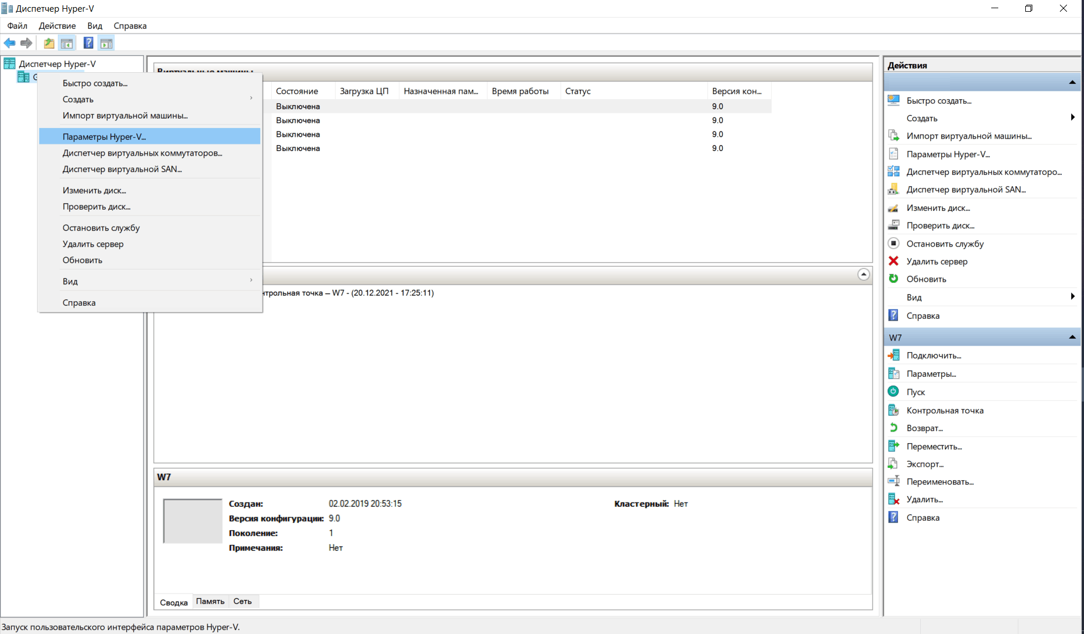This screenshot has height=634, width=1084.
Task: Open the Справка menu in menu bar
Action: click(x=130, y=26)
